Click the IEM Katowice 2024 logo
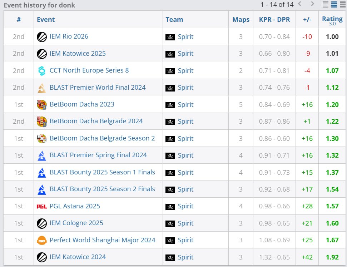Image resolution: width=347 pixels, height=267 pixels. click(x=41, y=257)
